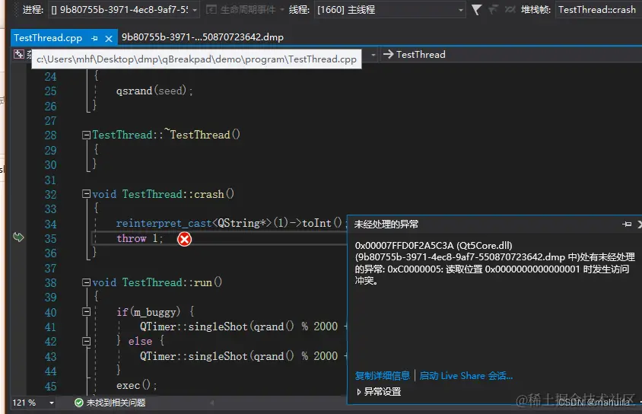Click the exec(); code on line 45
The width and height of the screenshot is (642, 414).
coord(136,385)
